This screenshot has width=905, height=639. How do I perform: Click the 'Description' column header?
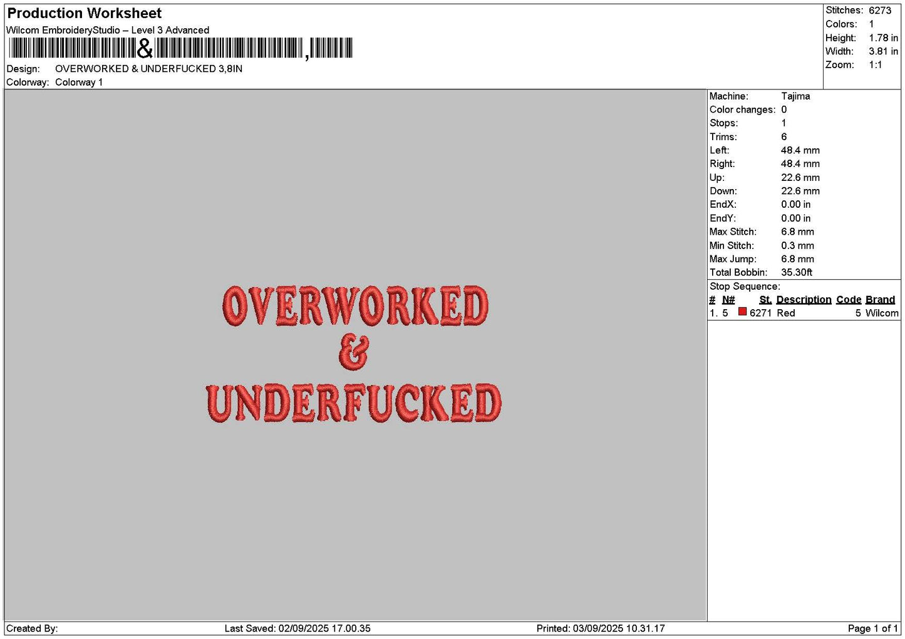(804, 300)
